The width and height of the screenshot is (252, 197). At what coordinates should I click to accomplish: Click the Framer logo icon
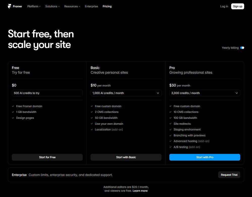click(x=10, y=6)
